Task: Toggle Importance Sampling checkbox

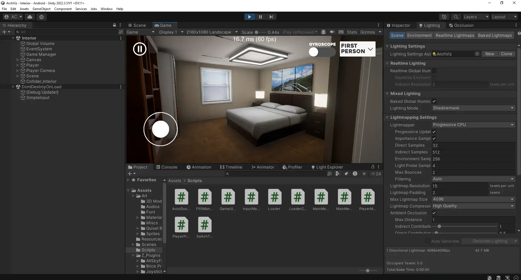Action: pos(434,139)
